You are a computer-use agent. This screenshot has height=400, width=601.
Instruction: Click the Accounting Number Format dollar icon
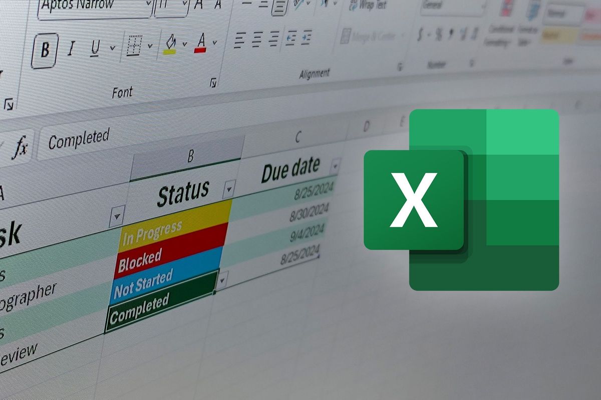421,34
